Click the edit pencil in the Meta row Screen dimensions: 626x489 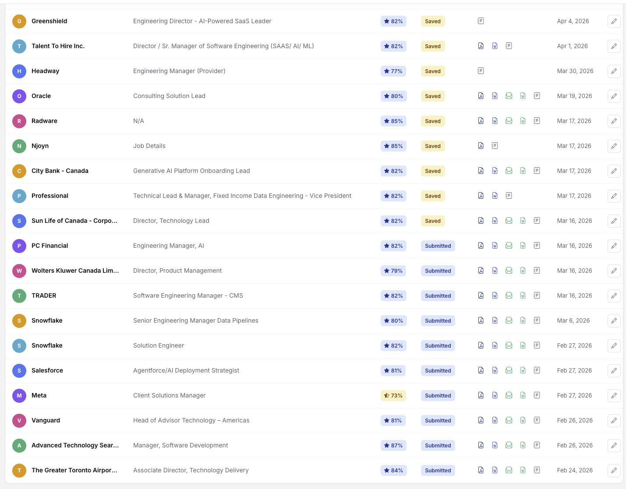pyautogui.click(x=614, y=395)
